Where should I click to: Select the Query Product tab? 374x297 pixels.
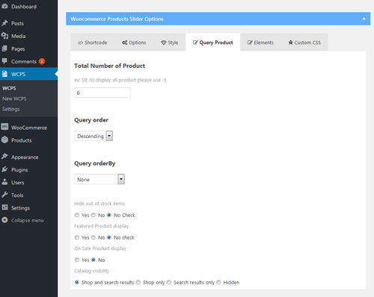213,43
